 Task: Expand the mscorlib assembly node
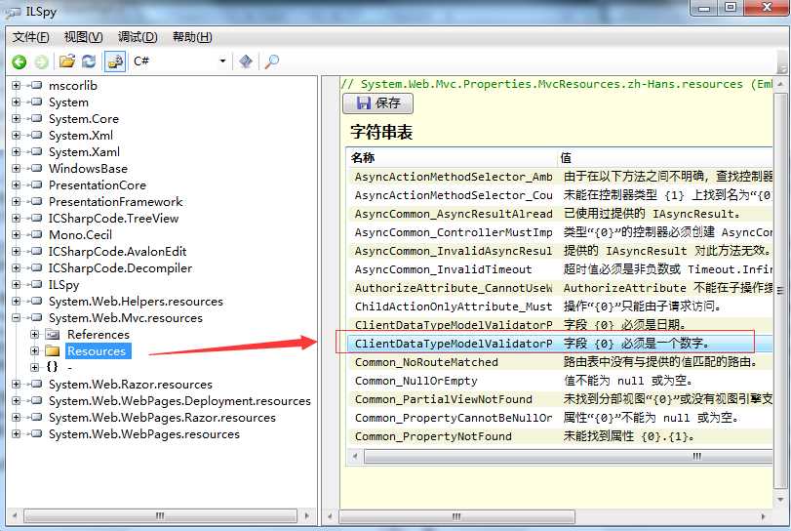point(17,85)
